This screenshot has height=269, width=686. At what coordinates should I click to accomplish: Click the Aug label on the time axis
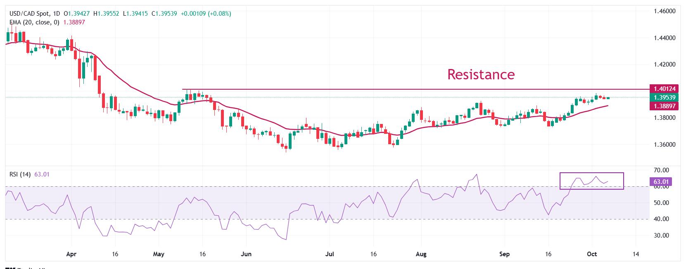421,254
